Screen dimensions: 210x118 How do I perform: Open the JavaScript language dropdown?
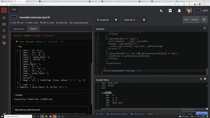(x=107, y=20)
